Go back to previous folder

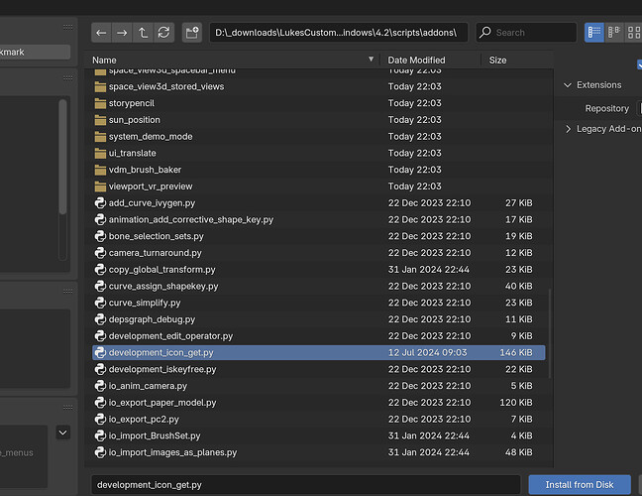(101, 33)
